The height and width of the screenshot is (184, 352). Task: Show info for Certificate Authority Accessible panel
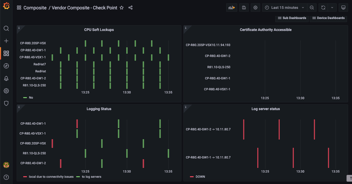pos(186,28)
